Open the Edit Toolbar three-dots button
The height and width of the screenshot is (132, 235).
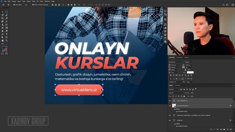[x=3, y=44]
